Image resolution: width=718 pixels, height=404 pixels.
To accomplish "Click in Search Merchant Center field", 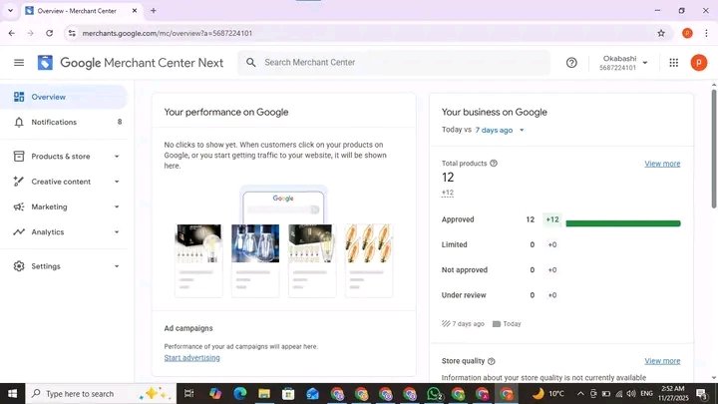I will [394, 62].
